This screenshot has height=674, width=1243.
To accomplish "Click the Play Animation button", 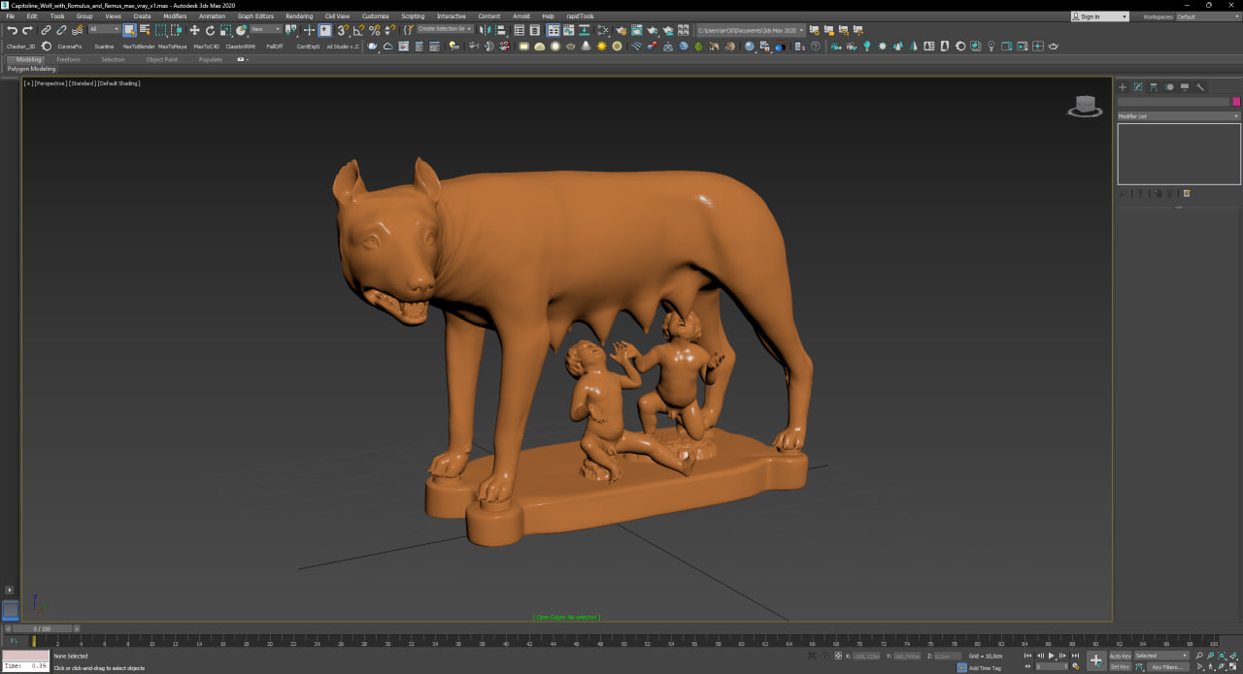I will [1053, 656].
